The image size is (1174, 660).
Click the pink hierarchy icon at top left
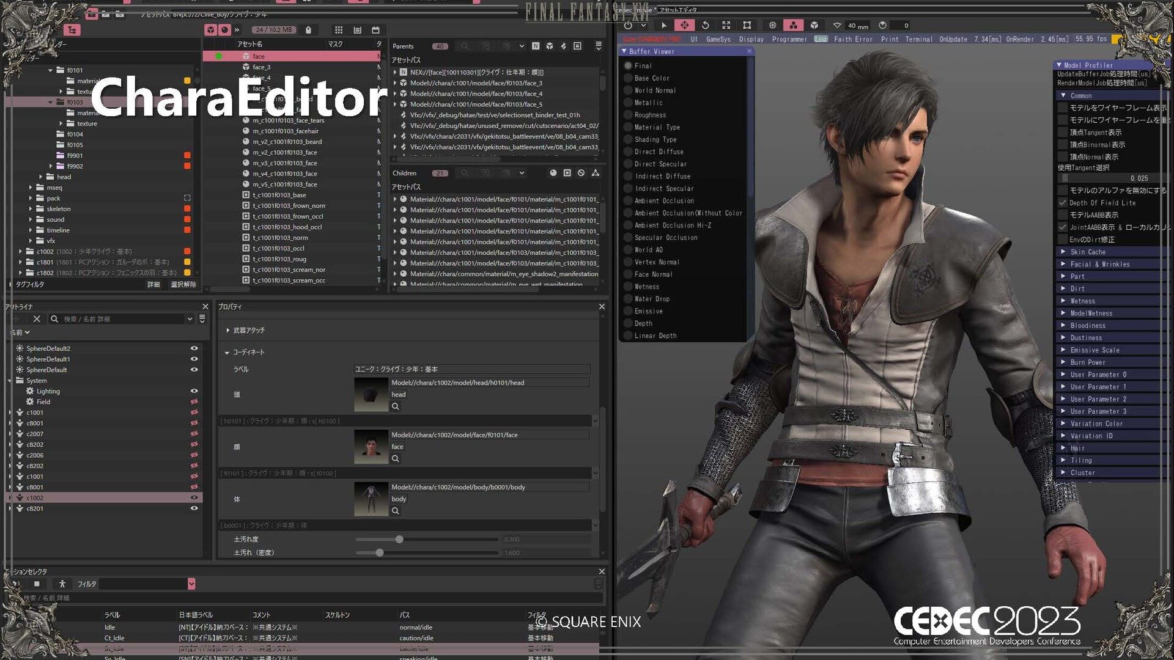tap(72, 30)
